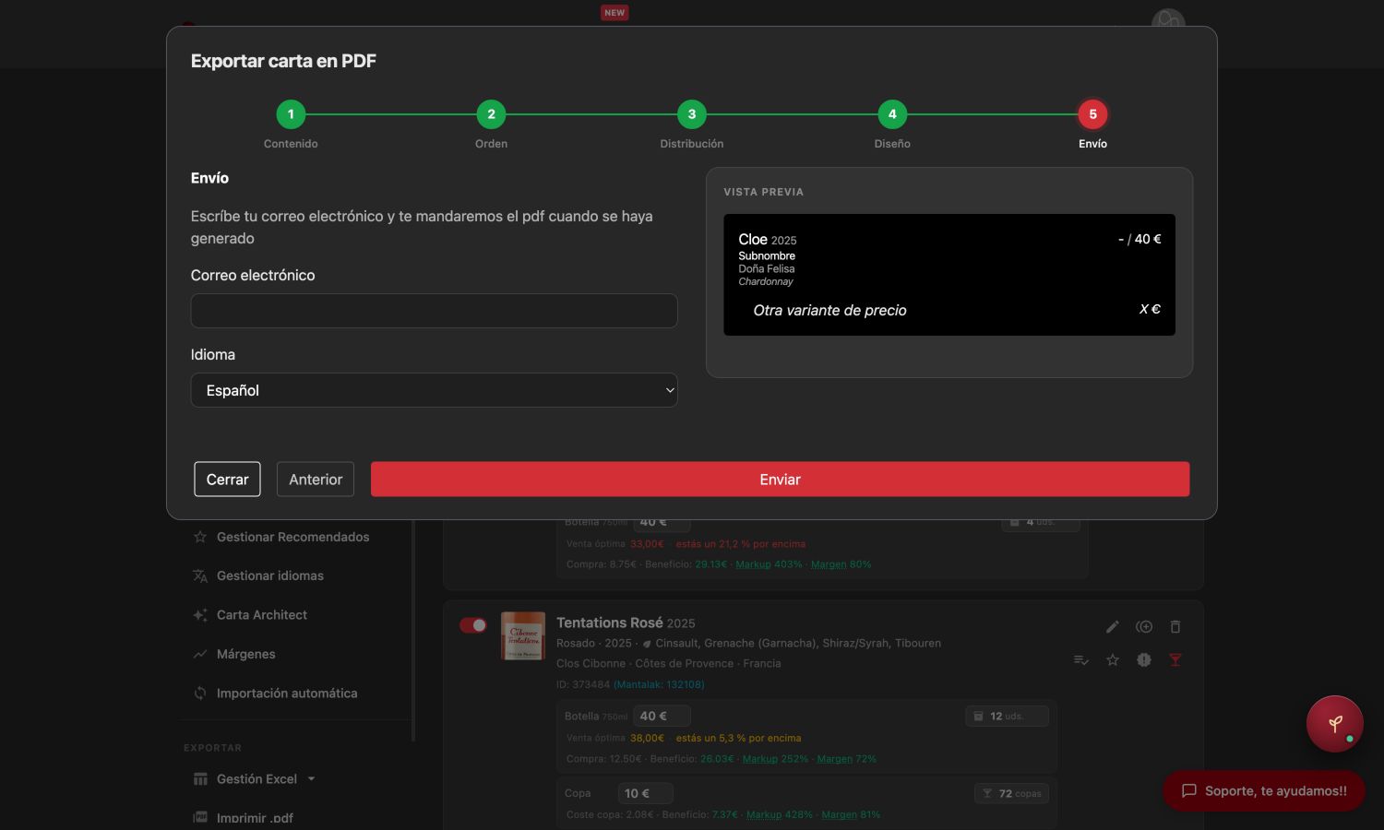Viewport: 1384px width, 830px height.
Task: Focus the Correo electrónico input field
Action: [x=434, y=311]
